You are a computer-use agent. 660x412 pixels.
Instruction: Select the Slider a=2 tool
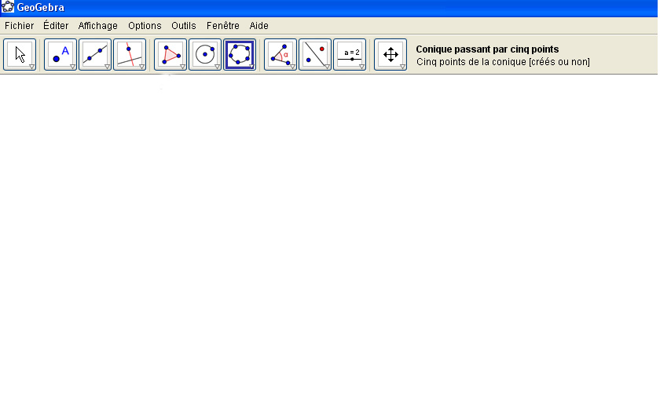(349, 54)
